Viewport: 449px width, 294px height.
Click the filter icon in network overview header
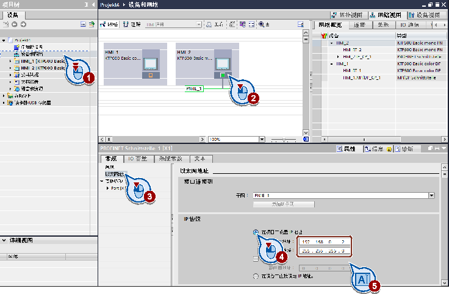coord(324,35)
